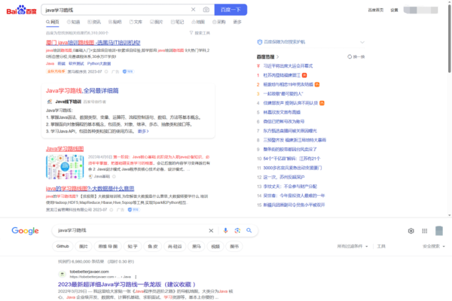Open hot search item number 2
Image resolution: width=452 pixels, height=301 pixels.
coord(288,84)
